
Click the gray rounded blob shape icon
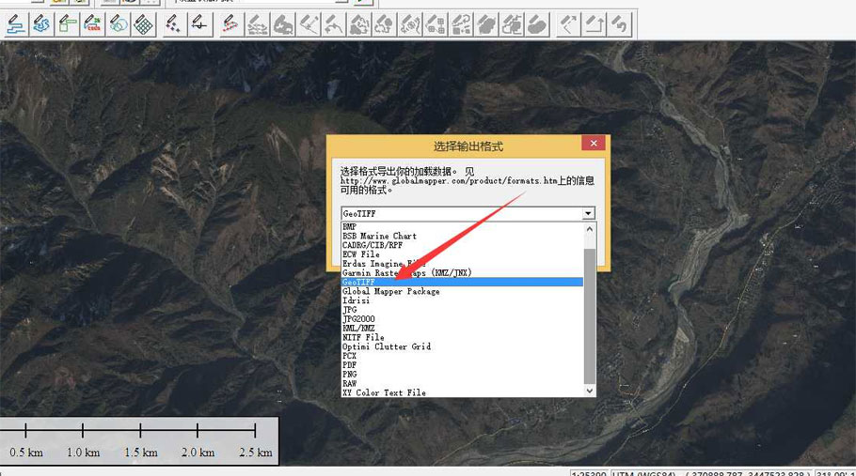point(538,24)
